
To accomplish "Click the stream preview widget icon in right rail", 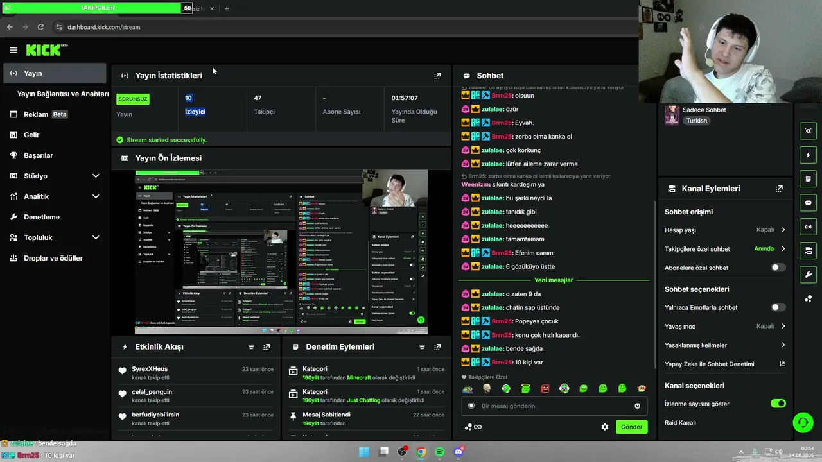I will coord(808,131).
